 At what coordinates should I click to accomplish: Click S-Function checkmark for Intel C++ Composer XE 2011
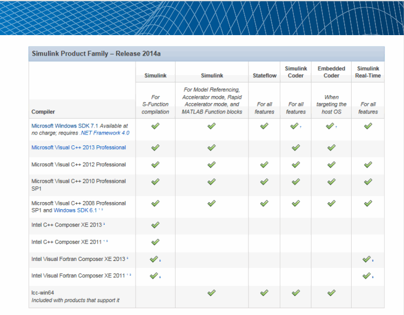click(155, 242)
